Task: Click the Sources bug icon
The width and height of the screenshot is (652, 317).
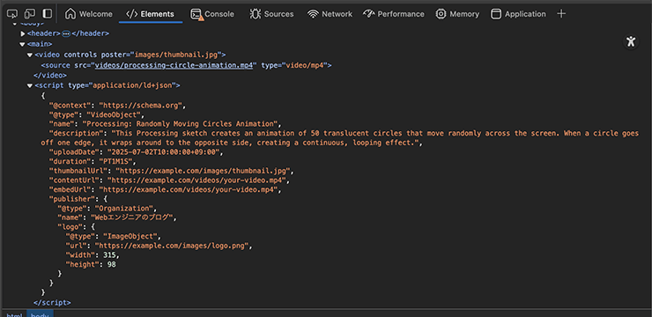Action: (255, 14)
